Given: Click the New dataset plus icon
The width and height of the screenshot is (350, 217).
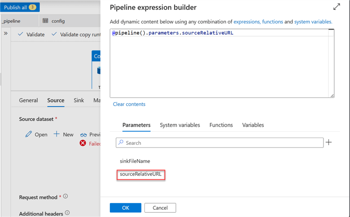Looking at the screenshot, I should tap(57, 134).
